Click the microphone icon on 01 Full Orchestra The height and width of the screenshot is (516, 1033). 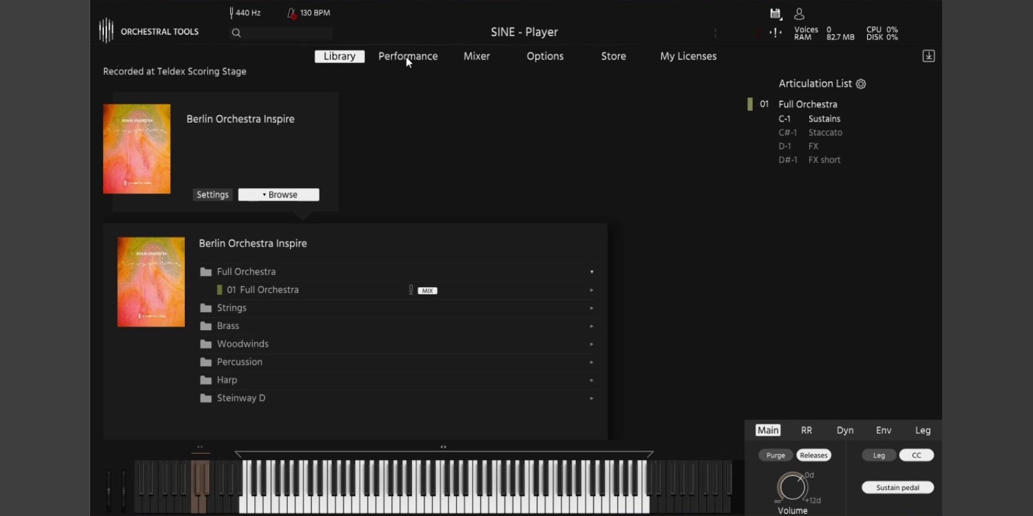pos(411,290)
